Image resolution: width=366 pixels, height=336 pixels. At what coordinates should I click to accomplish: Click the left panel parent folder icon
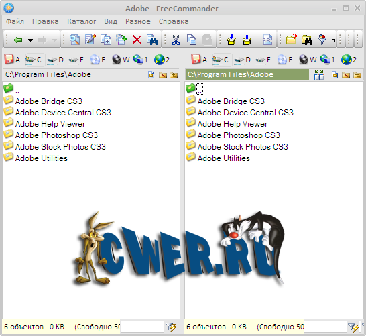tap(174, 75)
